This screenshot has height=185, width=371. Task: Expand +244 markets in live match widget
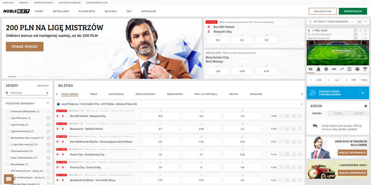tap(364, 80)
